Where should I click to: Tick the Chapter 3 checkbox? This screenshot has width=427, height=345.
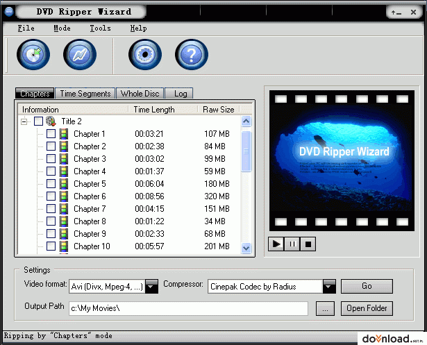[x=51, y=159]
